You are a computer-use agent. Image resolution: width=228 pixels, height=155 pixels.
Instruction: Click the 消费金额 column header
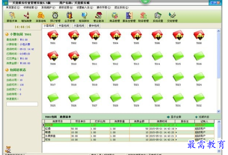point(139,121)
